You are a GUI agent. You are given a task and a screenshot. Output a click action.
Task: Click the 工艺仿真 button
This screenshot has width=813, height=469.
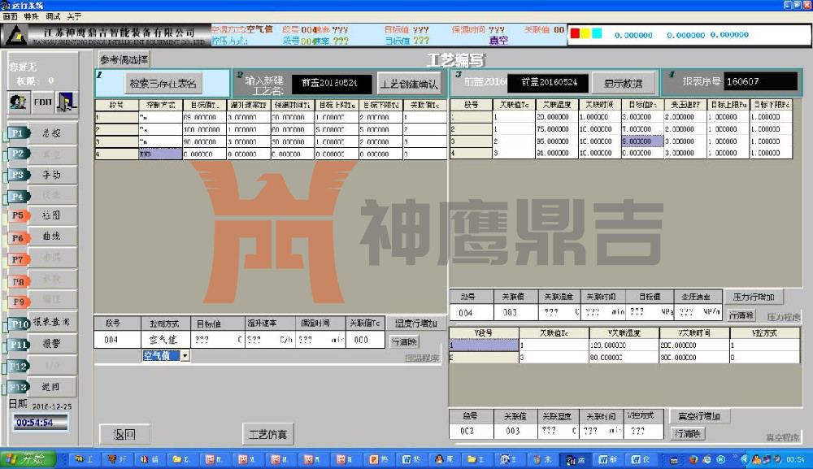(268, 434)
